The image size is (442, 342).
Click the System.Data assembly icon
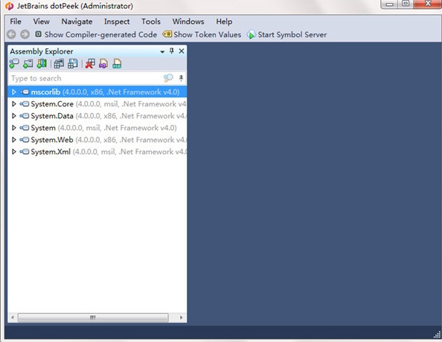25,116
